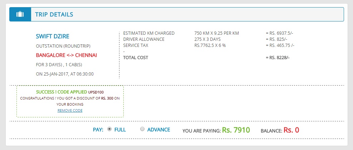Remove the applied coupon code

70,110
